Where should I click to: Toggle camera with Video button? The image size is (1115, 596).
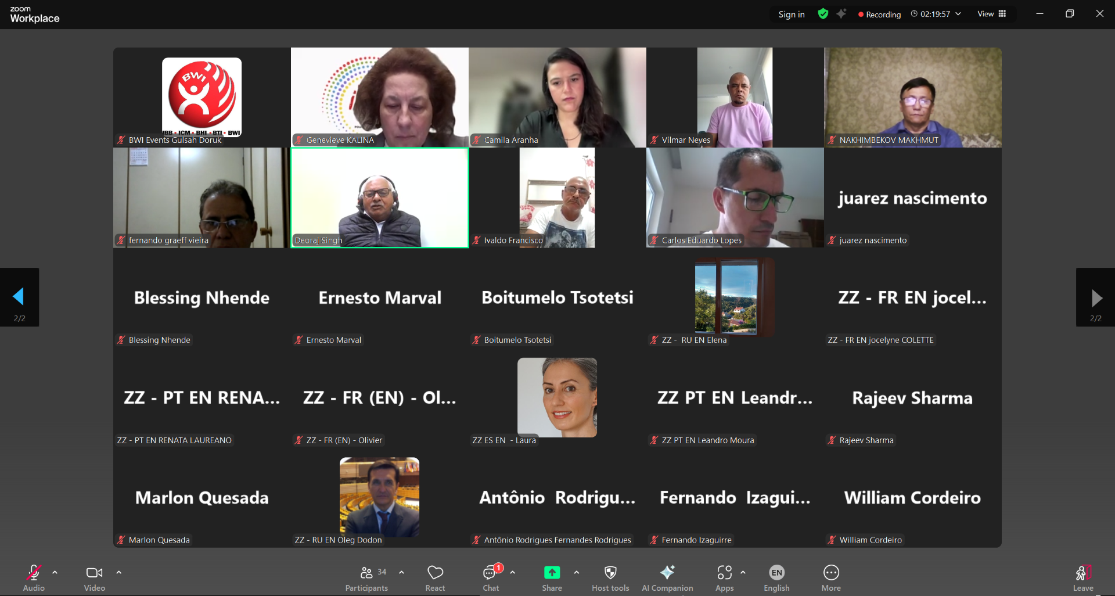94,577
